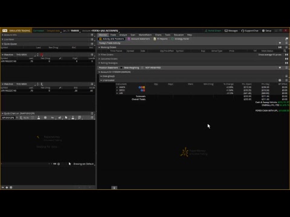Expand the AMZN position row

click(117, 87)
